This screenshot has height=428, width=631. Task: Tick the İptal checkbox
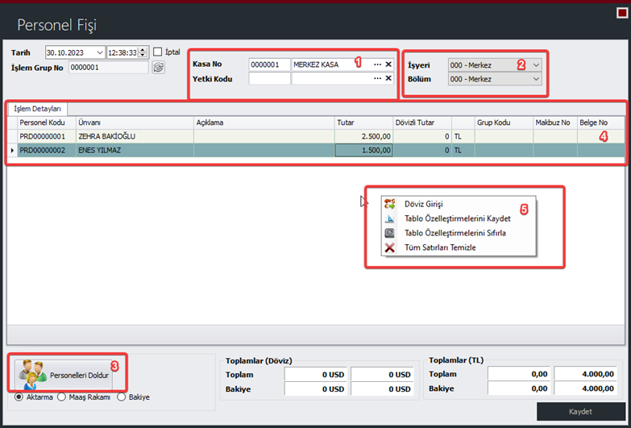[x=158, y=52]
